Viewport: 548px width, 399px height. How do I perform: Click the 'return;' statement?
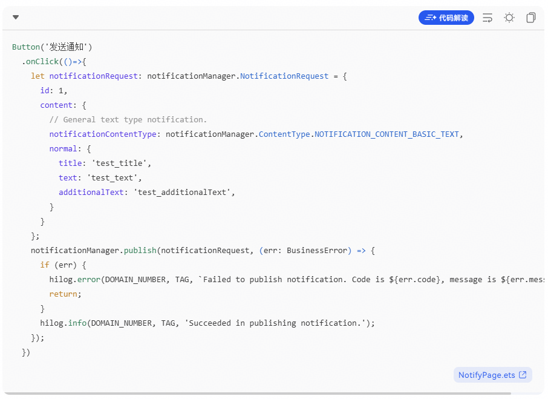(x=65, y=294)
